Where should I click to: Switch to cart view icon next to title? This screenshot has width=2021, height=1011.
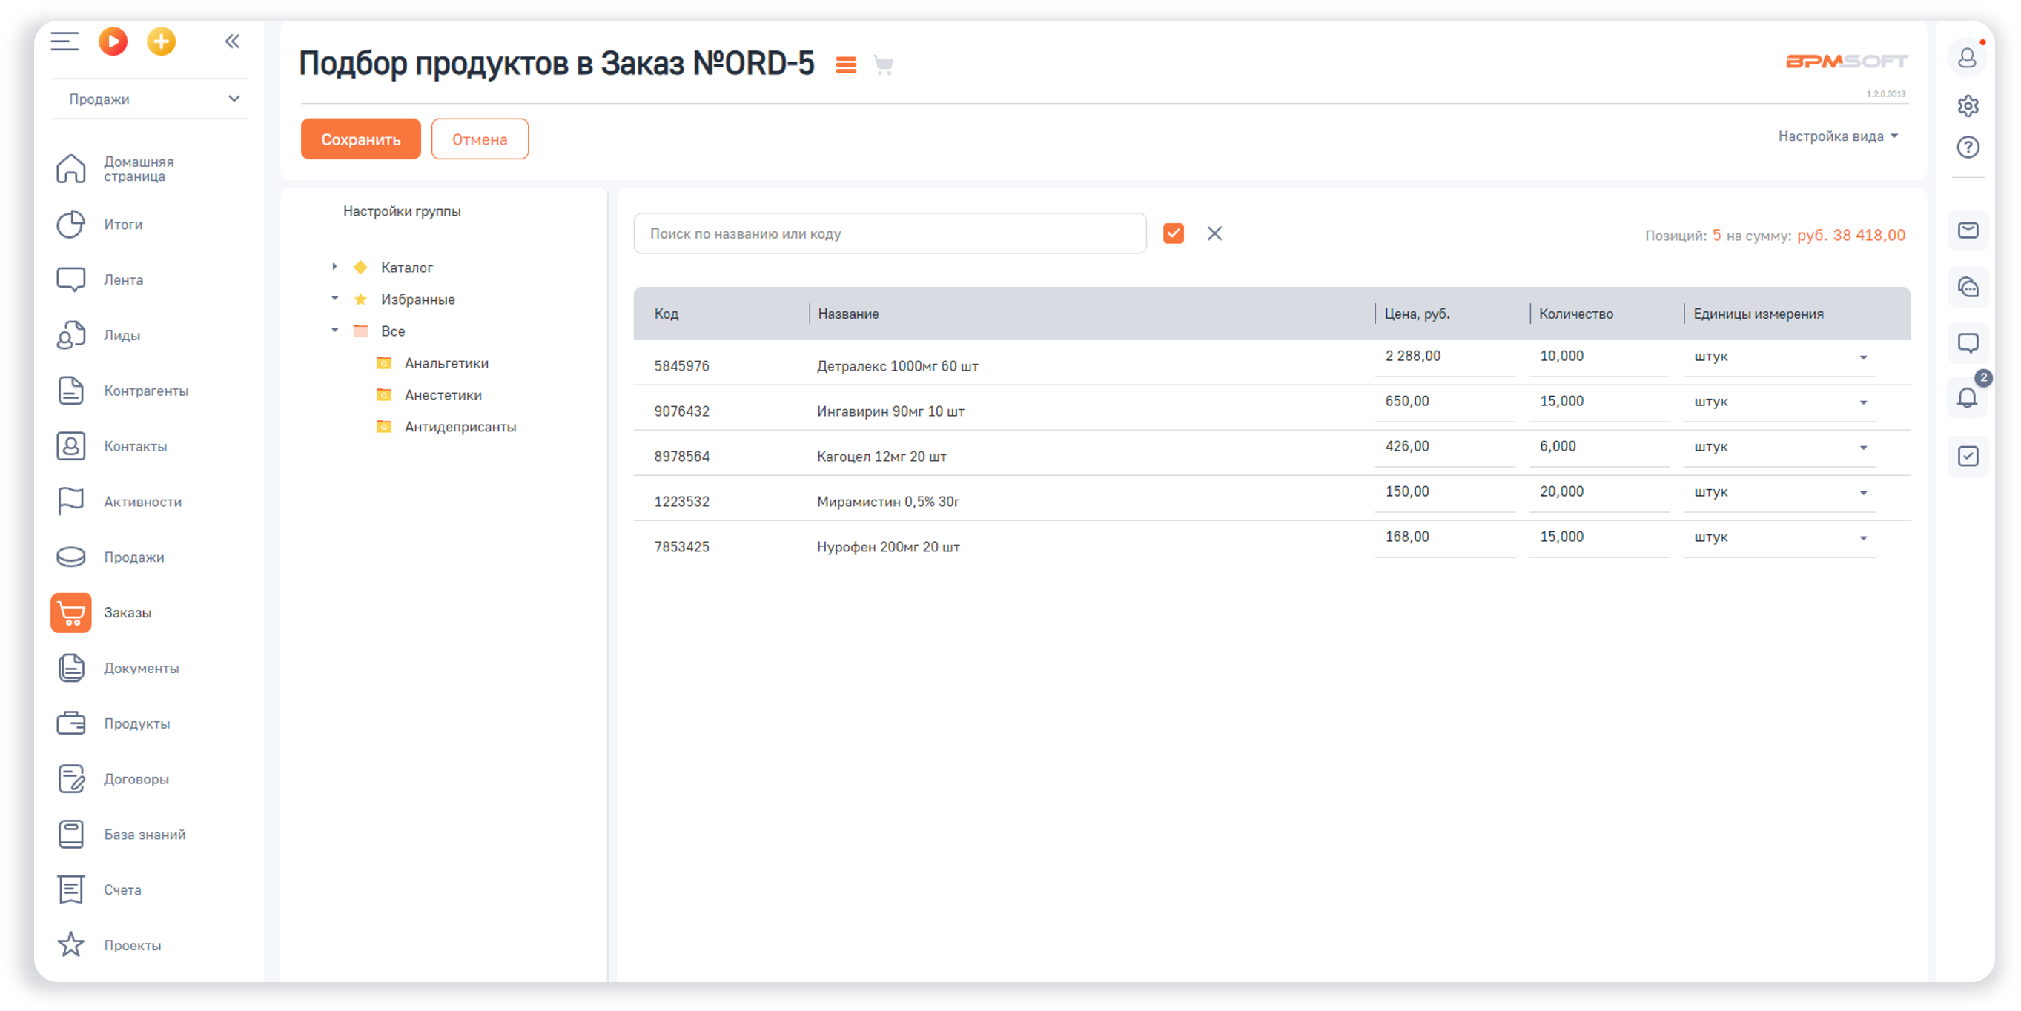(x=884, y=65)
